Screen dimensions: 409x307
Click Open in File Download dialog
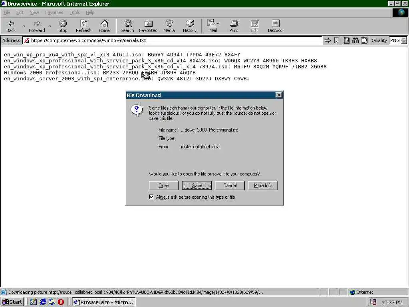click(164, 185)
